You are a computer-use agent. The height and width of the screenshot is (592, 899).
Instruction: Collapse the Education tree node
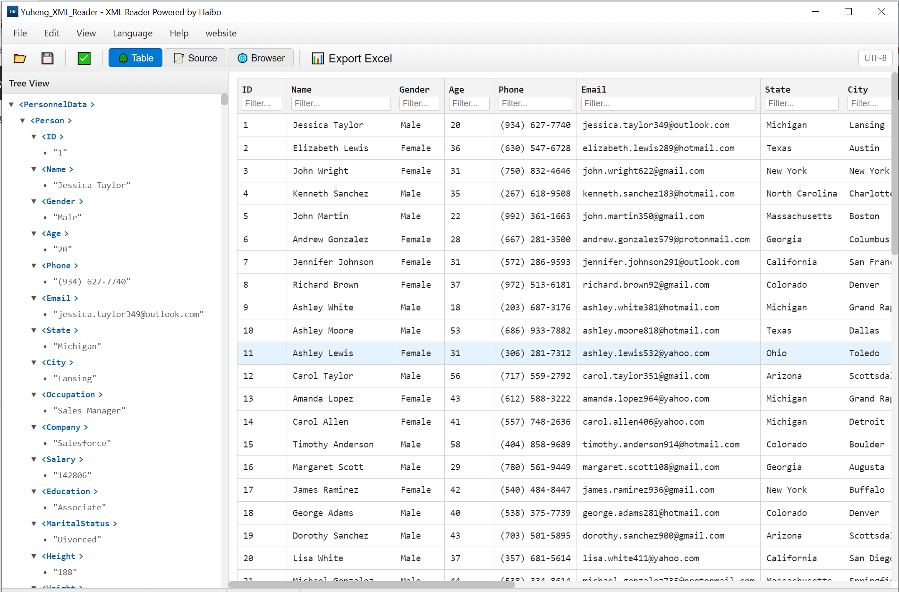click(x=34, y=491)
